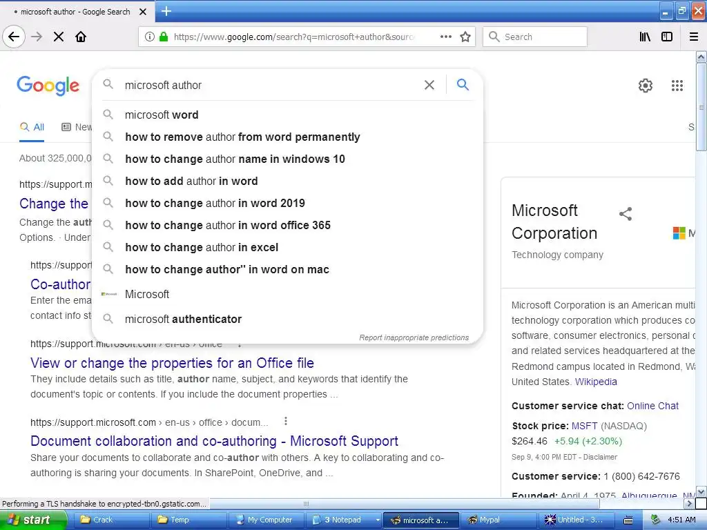
Task: Click the green padlock security icon
Action: click(164, 37)
